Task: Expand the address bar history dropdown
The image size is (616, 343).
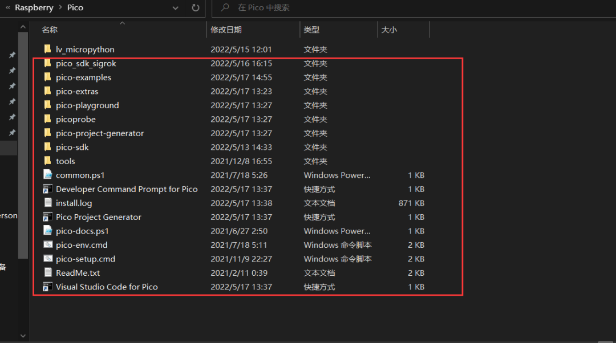Action: (x=175, y=8)
